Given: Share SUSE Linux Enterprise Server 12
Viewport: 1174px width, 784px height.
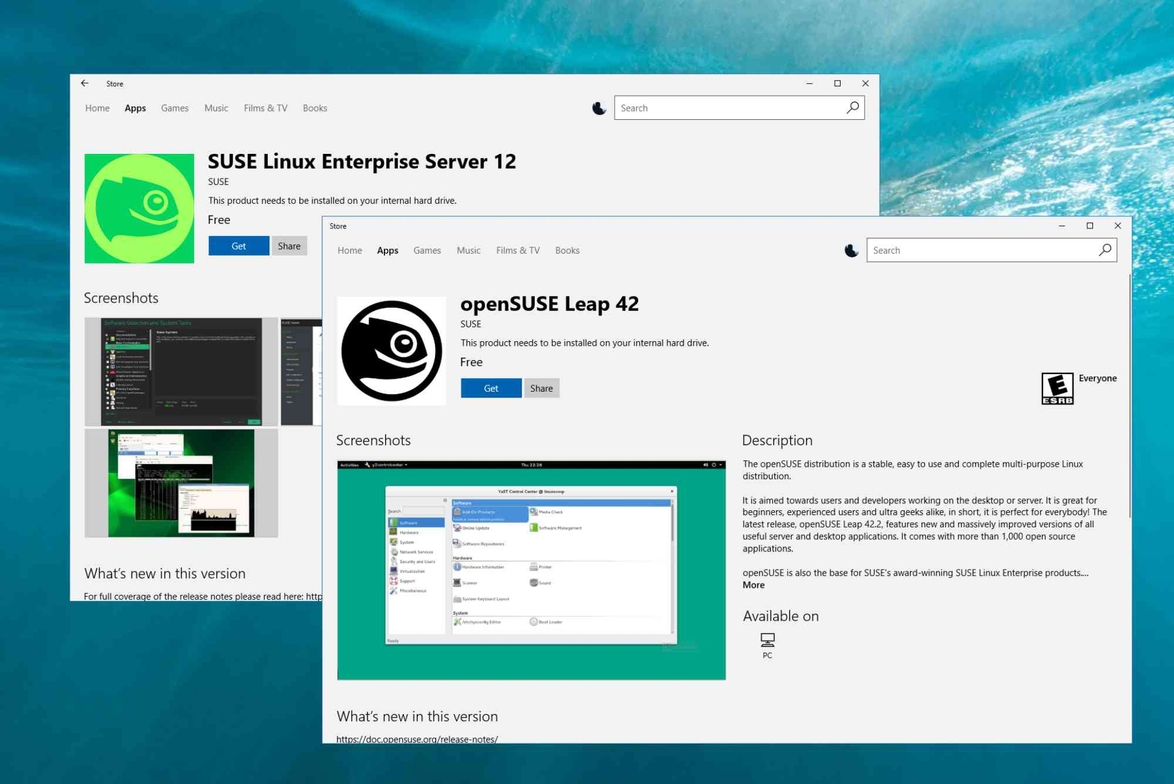Looking at the screenshot, I should coord(289,246).
